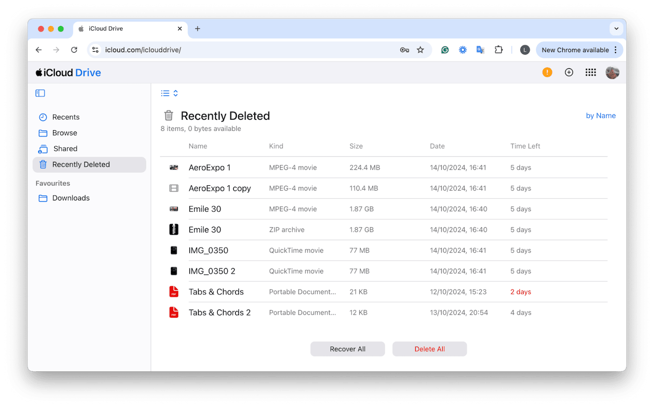
Task: Switch to list view icon
Action: (x=165, y=93)
